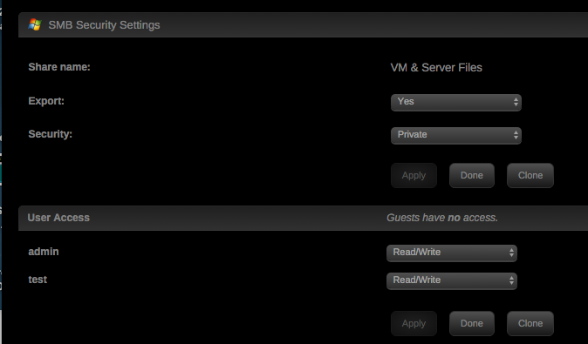The width and height of the screenshot is (588, 344).
Task: Click the SMB Security Settings title
Action: pos(104,25)
